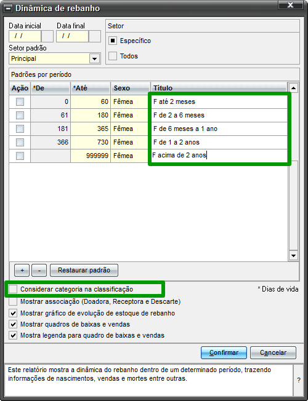Click the *De column header
The image size is (308, 401).
51,88
